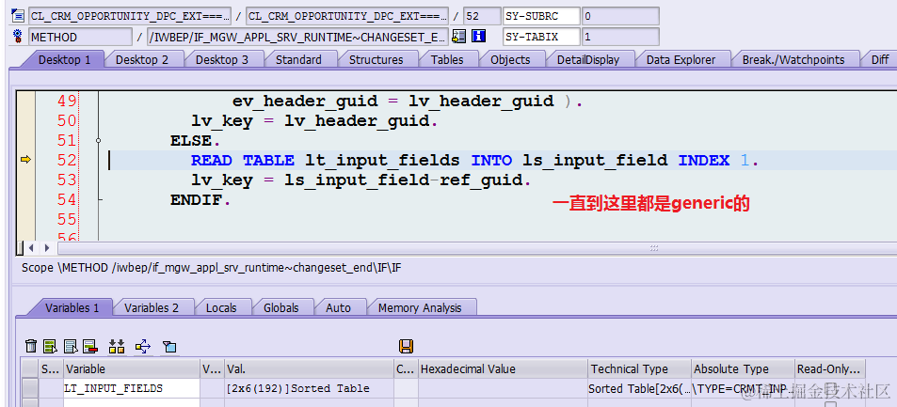897x407 pixels.
Task: Open the Tables tab
Action: (x=447, y=59)
